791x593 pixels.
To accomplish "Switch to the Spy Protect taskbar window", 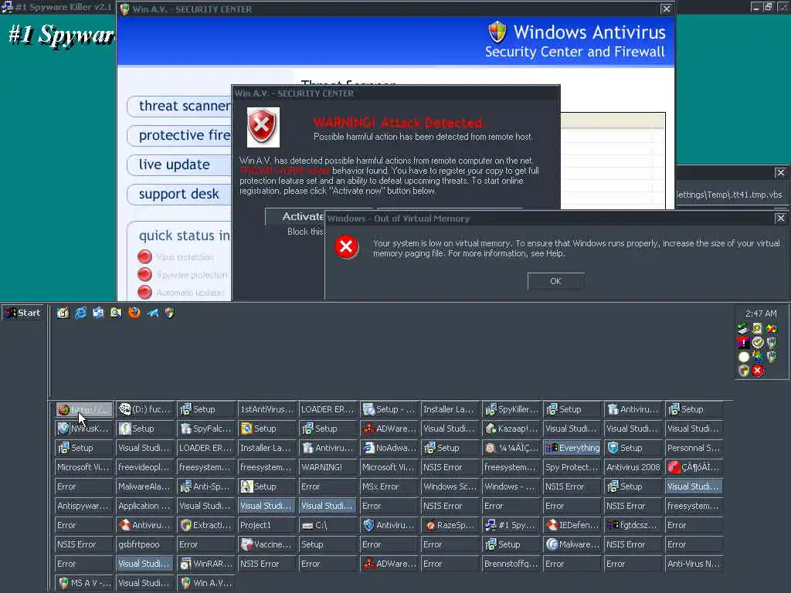I will point(572,467).
